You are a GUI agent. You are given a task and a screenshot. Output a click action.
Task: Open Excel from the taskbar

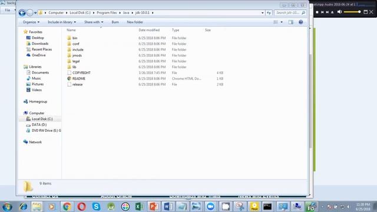(139, 207)
